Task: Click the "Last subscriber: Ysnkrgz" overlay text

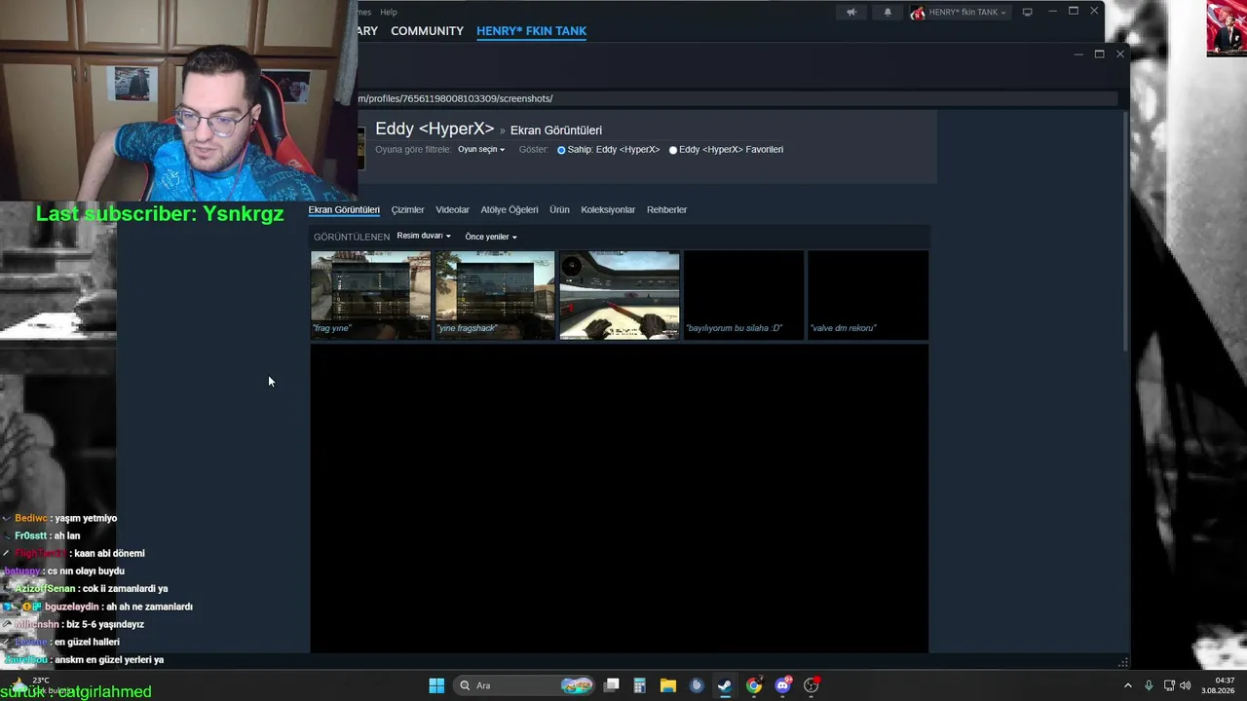Action: (160, 214)
